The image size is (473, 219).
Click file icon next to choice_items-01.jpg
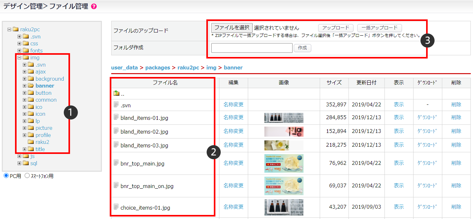coord(116,207)
